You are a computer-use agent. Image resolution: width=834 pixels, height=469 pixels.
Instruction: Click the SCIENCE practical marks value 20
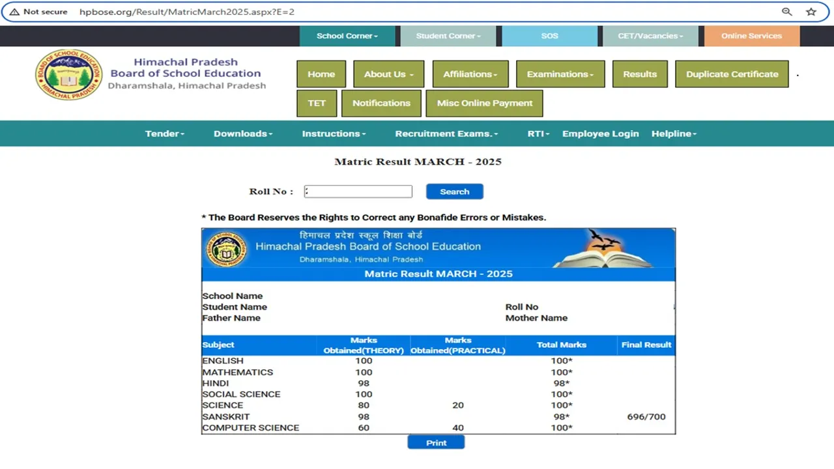tap(458, 405)
